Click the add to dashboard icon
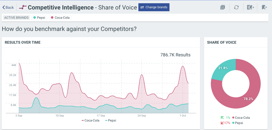The image size is (272, 130). pyautogui.click(x=223, y=7)
